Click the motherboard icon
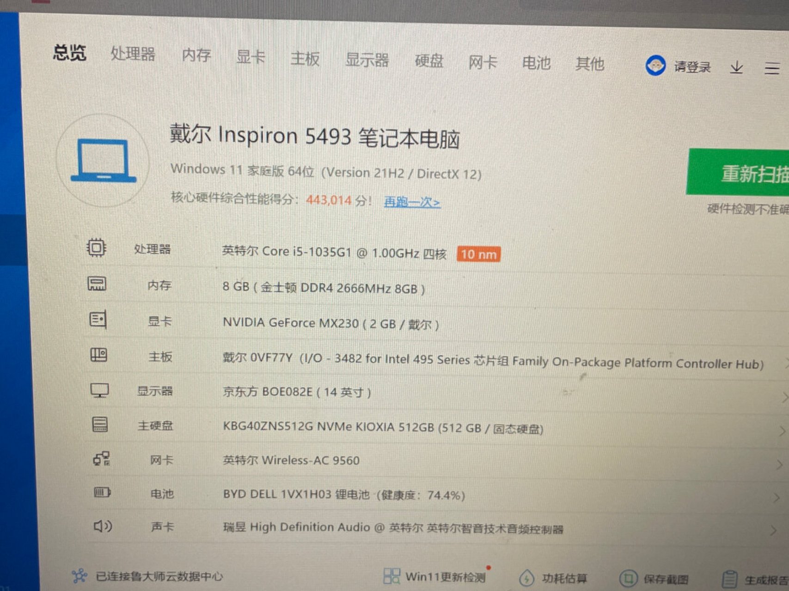The image size is (789, 591). (x=98, y=355)
